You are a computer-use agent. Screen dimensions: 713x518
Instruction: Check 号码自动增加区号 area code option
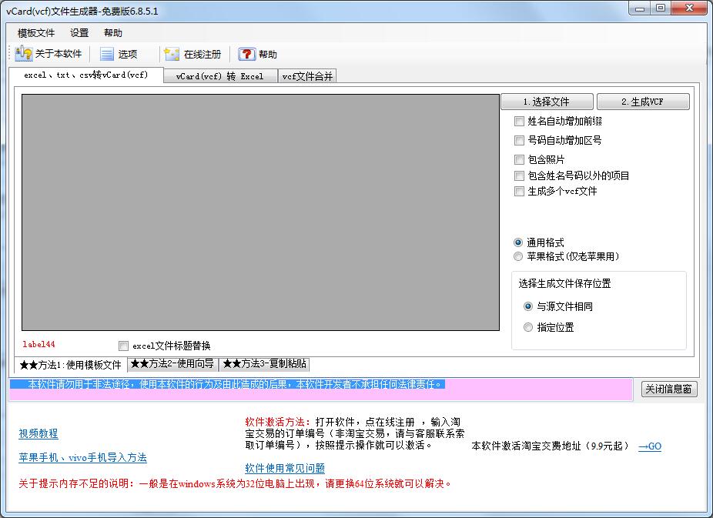point(520,140)
